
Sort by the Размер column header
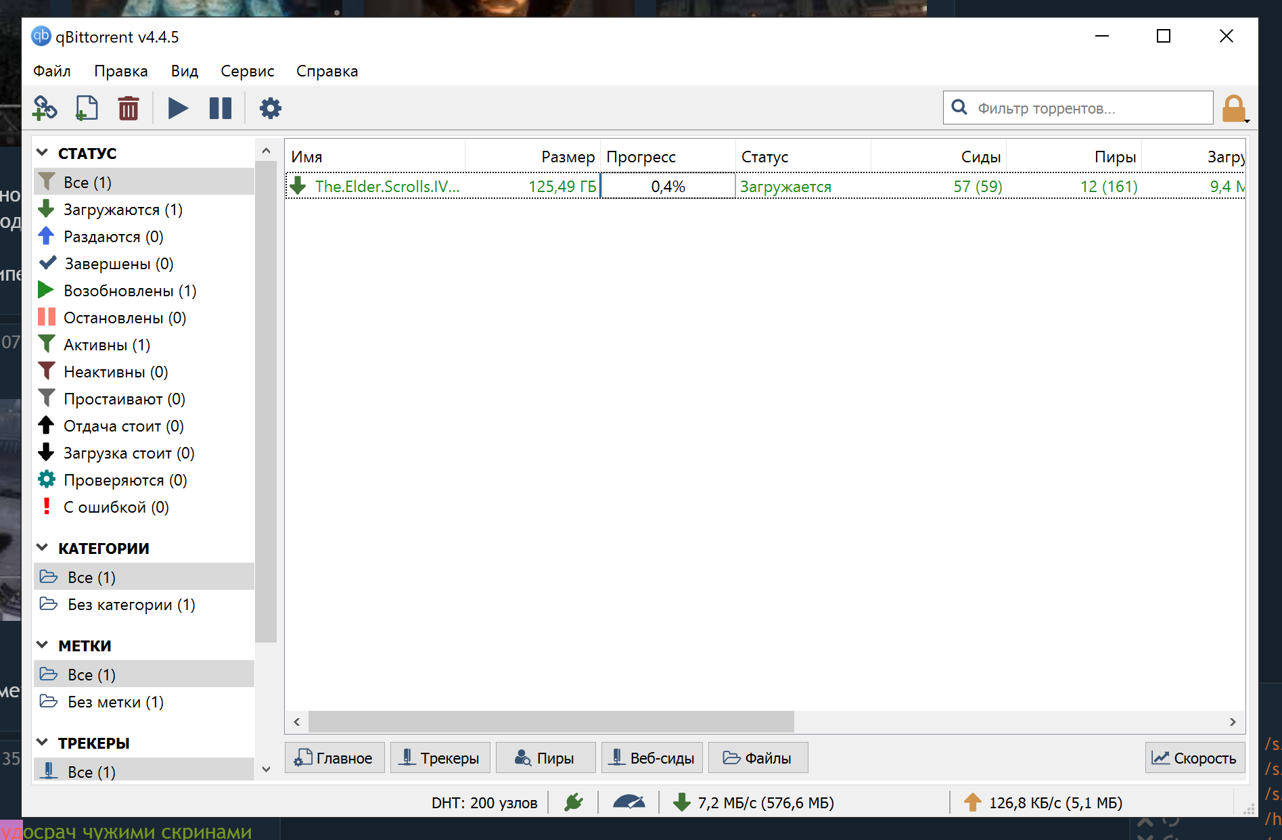click(533, 157)
